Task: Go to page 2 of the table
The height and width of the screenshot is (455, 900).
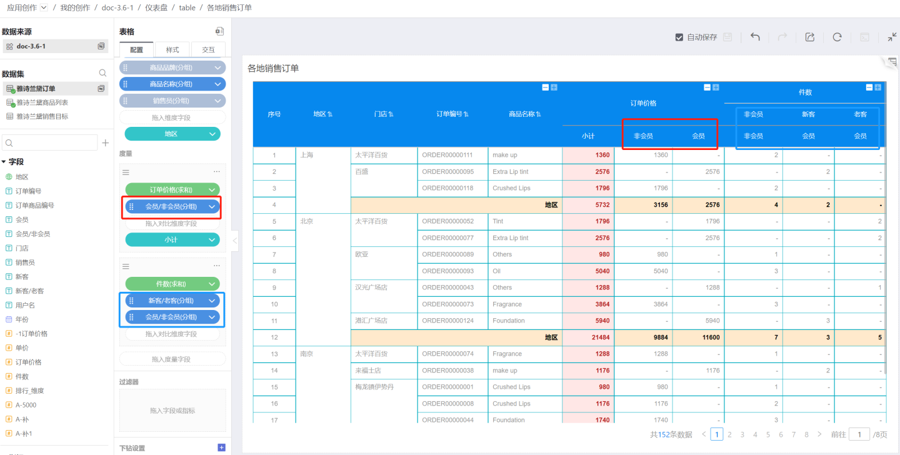Action: point(729,434)
